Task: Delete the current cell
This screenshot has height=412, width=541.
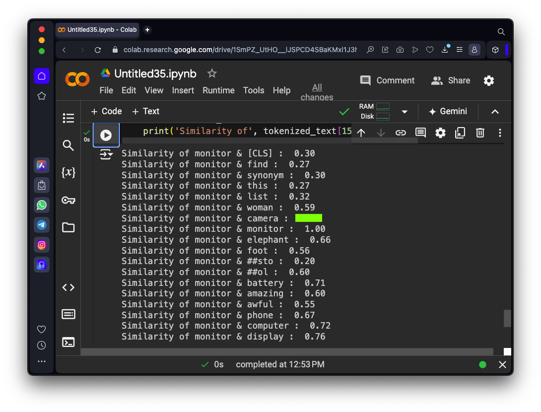Action: pyautogui.click(x=480, y=133)
